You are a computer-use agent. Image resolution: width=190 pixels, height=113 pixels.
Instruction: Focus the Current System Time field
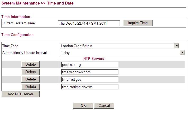coord(88,23)
